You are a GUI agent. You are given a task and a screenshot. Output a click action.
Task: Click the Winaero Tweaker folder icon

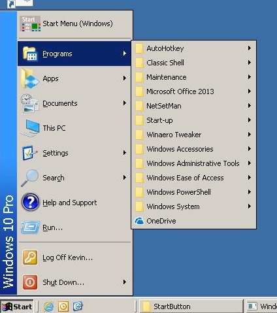pyautogui.click(x=139, y=135)
